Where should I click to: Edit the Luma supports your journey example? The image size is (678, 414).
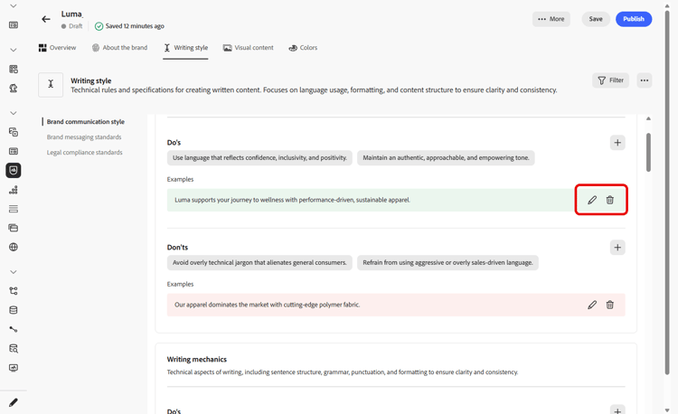[x=592, y=200]
